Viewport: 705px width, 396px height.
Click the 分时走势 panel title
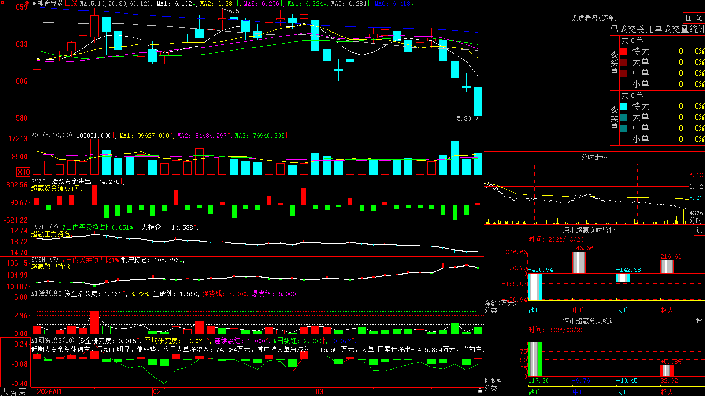point(594,157)
